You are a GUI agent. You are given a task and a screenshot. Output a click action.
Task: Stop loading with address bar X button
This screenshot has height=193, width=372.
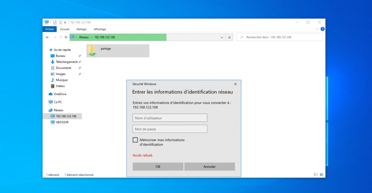(x=229, y=37)
